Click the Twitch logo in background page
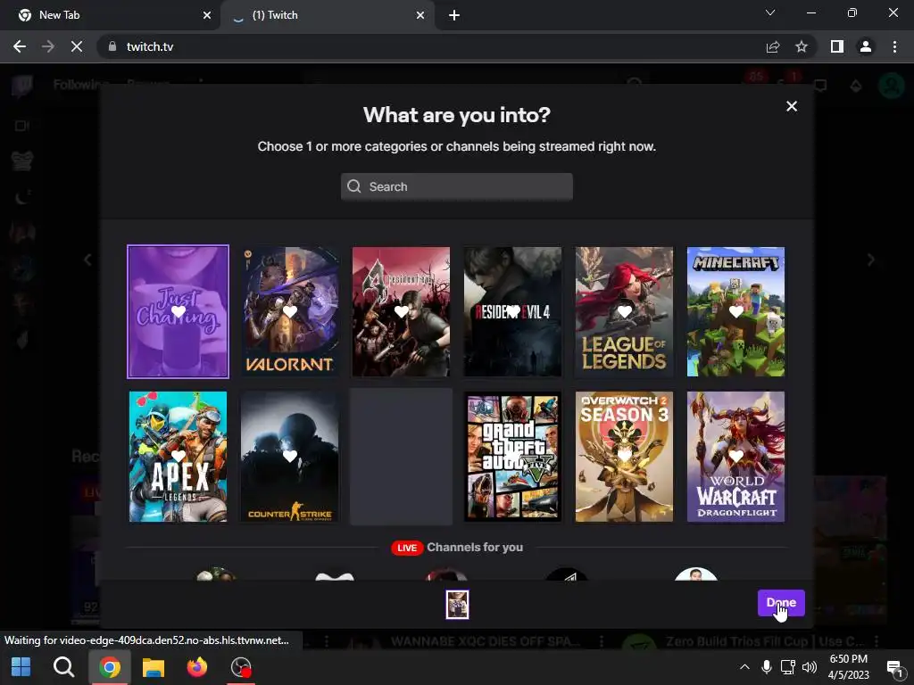This screenshot has height=685, width=914. click(22, 85)
